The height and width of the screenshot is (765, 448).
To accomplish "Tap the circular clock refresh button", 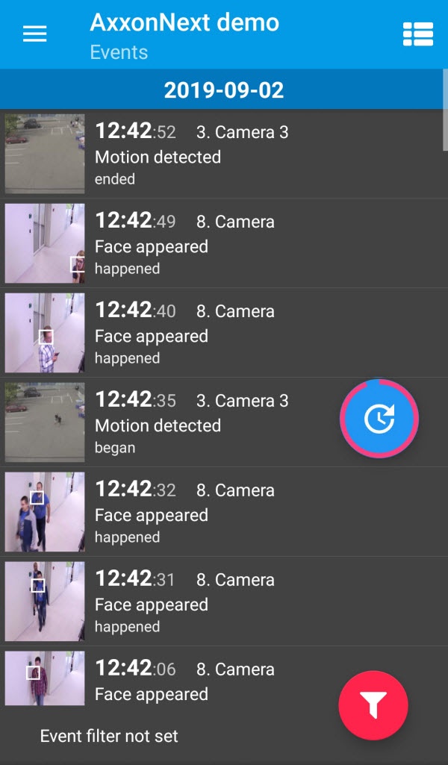I will pyautogui.click(x=379, y=419).
